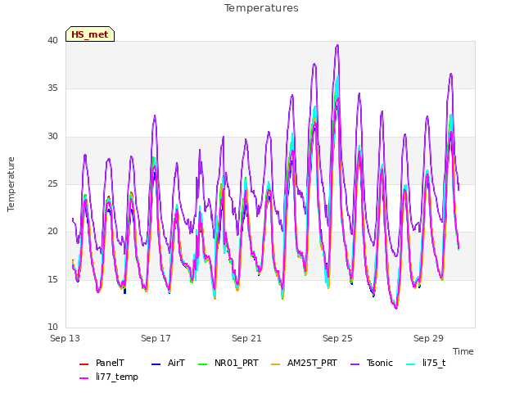Toggle the NR01_PRT legend entry

click(228, 363)
